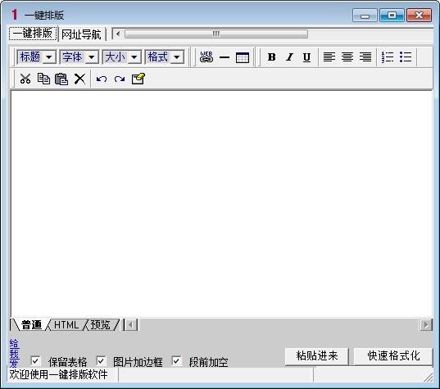The height and width of the screenshot is (389, 440).
Task: Click the 快速格式化 button
Action: pos(393,356)
